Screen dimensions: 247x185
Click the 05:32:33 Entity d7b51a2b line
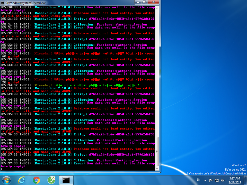[x=78, y=40]
